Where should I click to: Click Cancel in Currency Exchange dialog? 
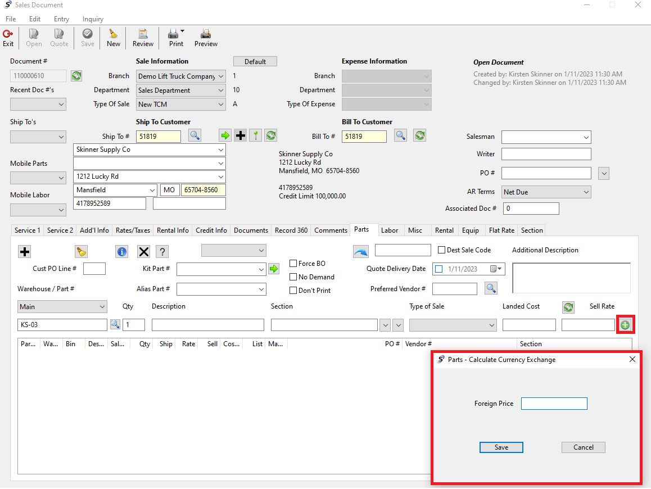click(x=584, y=447)
